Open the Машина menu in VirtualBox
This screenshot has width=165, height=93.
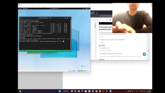coord(25,7)
